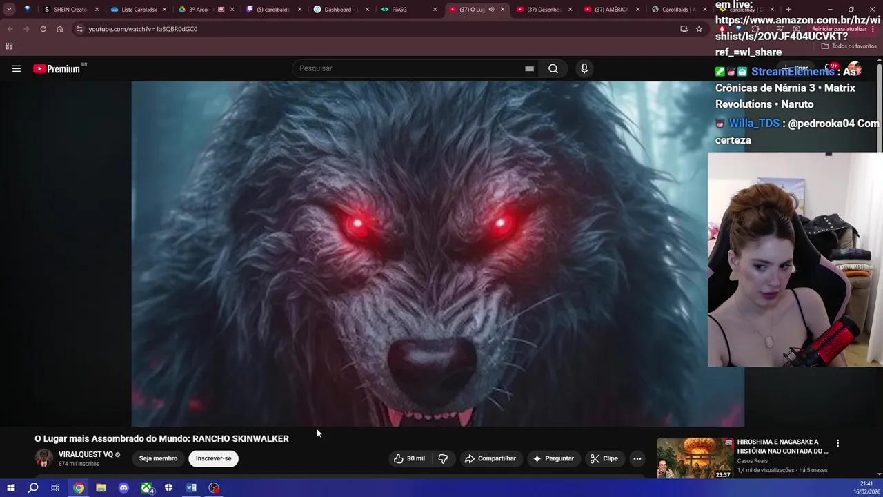Open Chrome from taskbar
Screen dimensions: 883x497
[x=79, y=488]
